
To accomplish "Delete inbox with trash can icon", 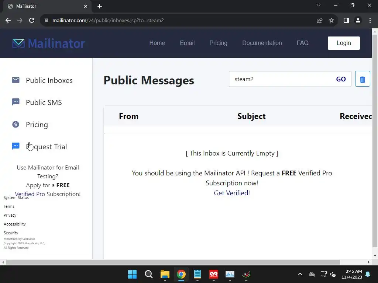I will pos(362,79).
